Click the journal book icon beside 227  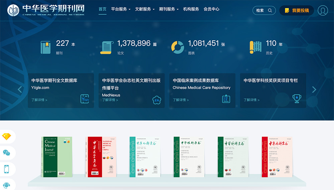point(45,47)
